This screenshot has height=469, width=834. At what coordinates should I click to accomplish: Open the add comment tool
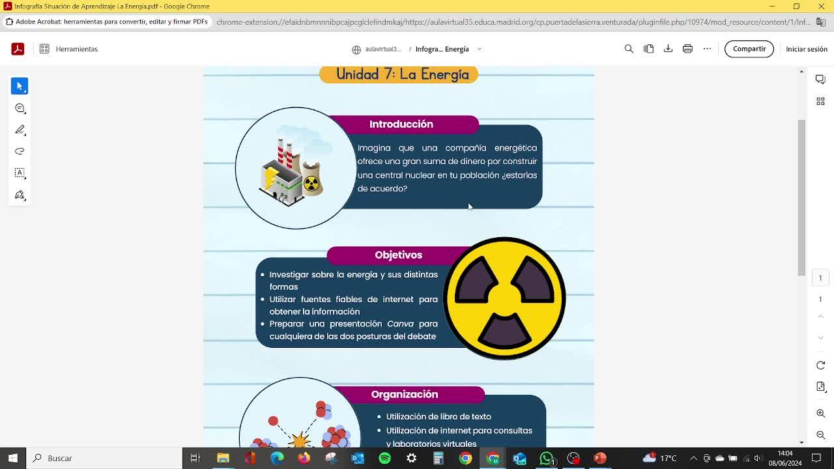20,108
